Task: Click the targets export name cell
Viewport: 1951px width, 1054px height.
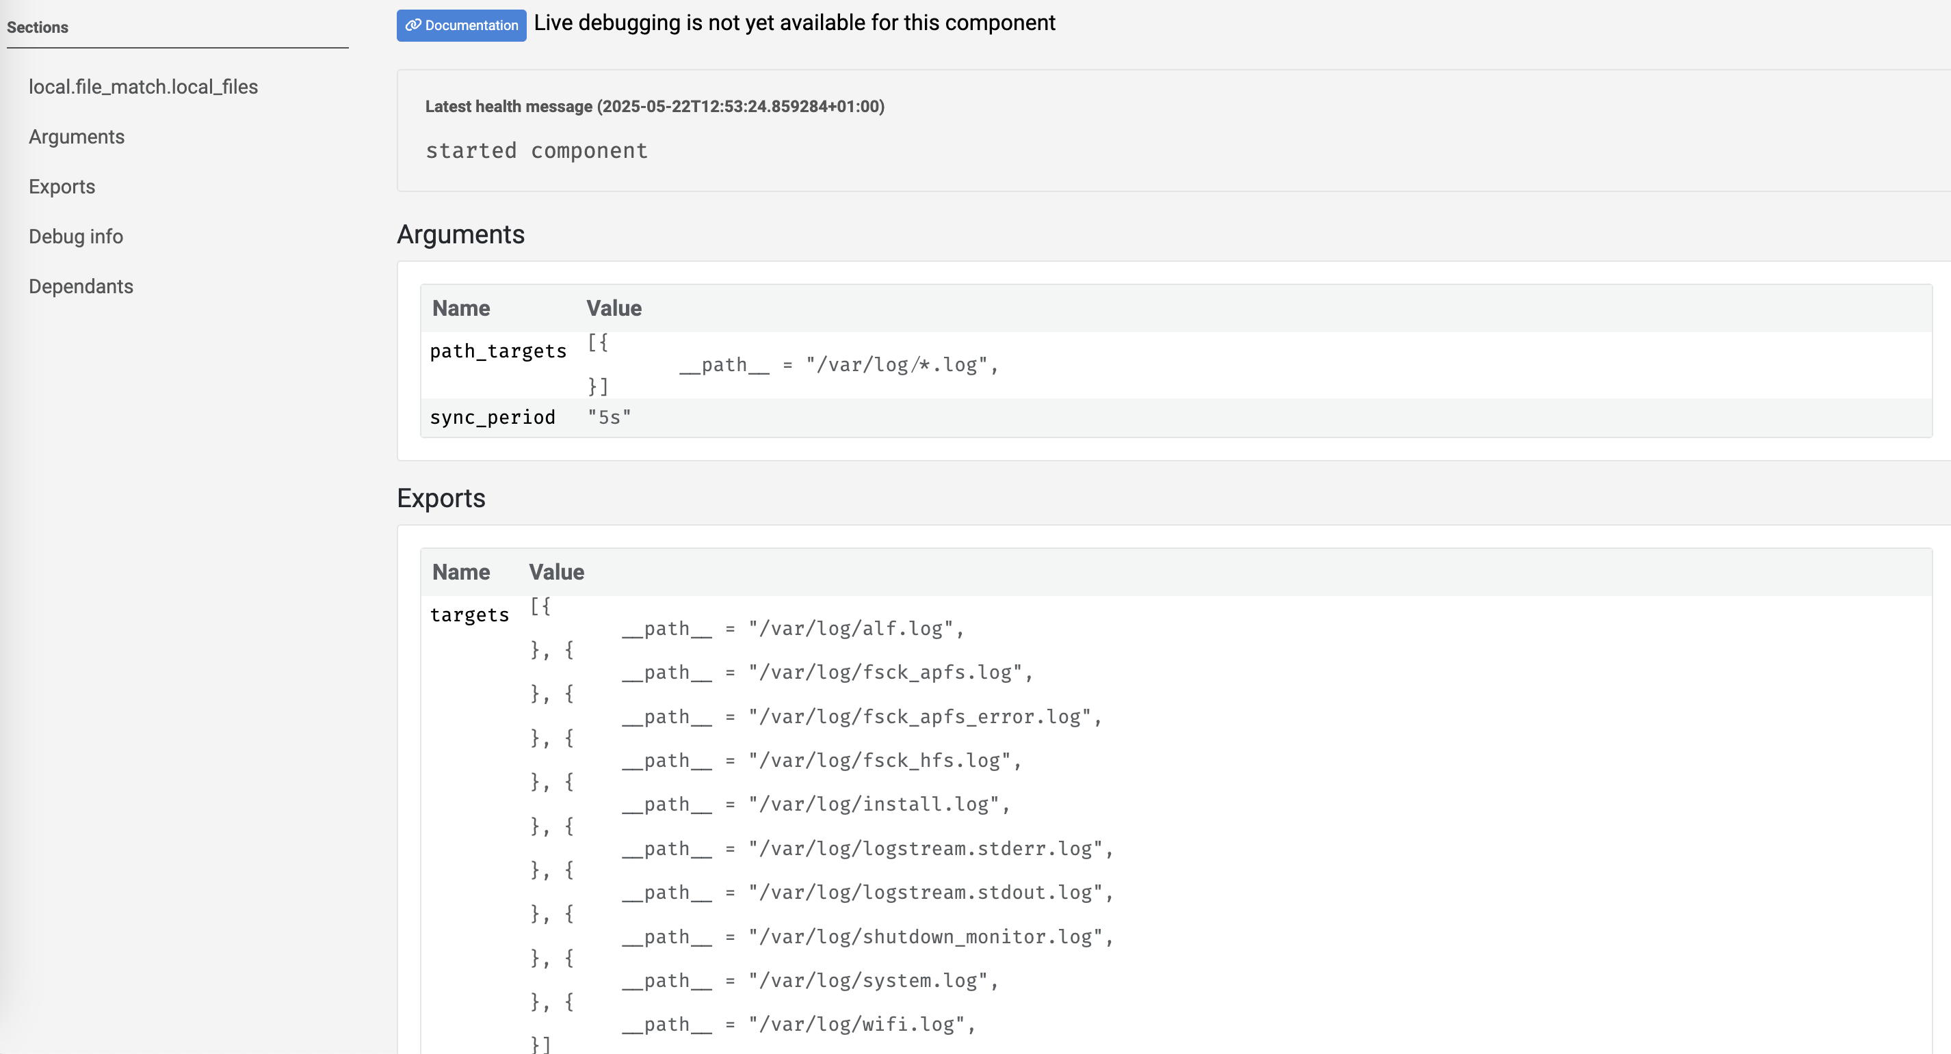Action: [469, 614]
